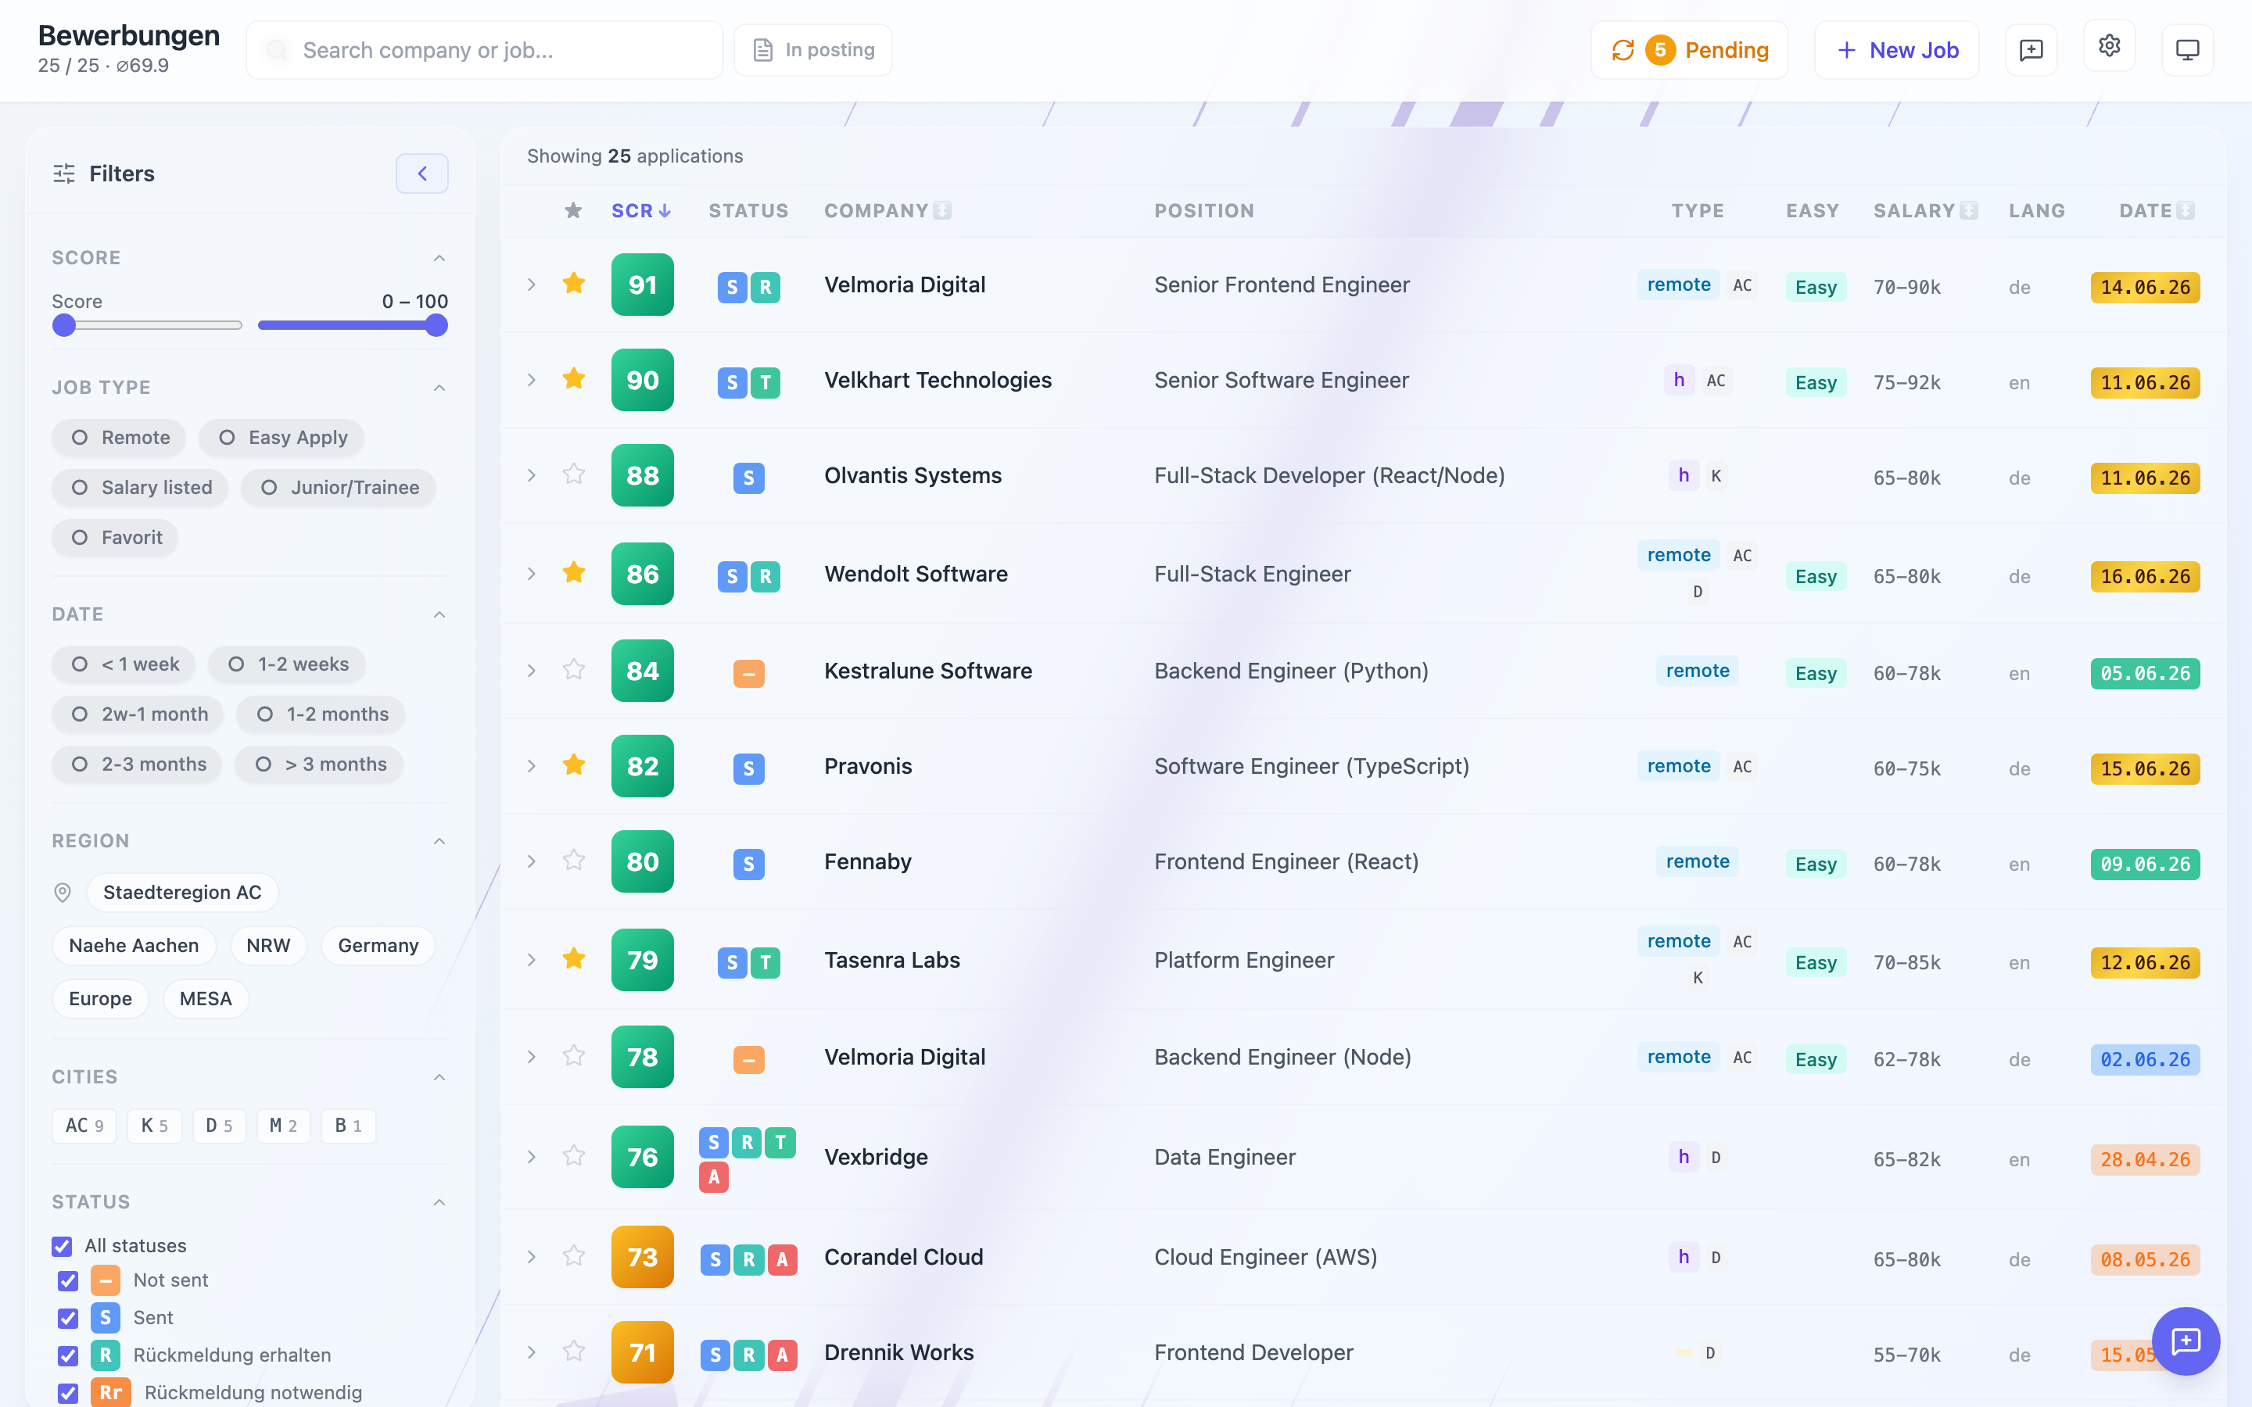Open the 5 Pending button
The height and width of the screenshot is (1407, 2252).
[x=1689, y=50]
